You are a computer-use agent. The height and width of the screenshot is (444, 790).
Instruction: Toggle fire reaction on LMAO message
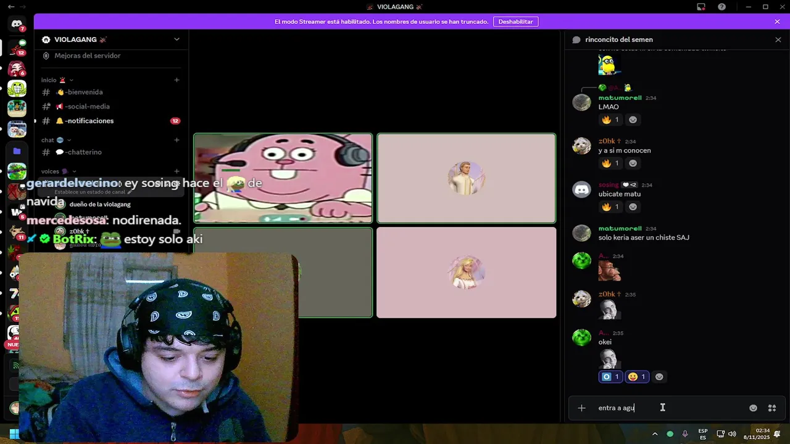click(x=610, y=120)
